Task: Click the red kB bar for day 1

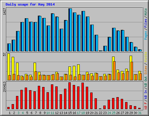Action: (x=8, y=108)
